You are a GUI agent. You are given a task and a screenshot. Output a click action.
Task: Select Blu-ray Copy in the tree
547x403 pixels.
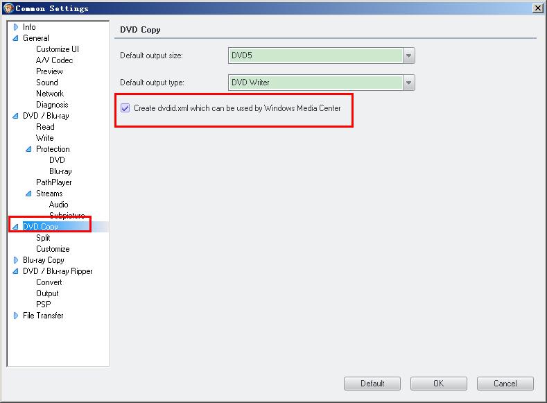click(44, 260)
